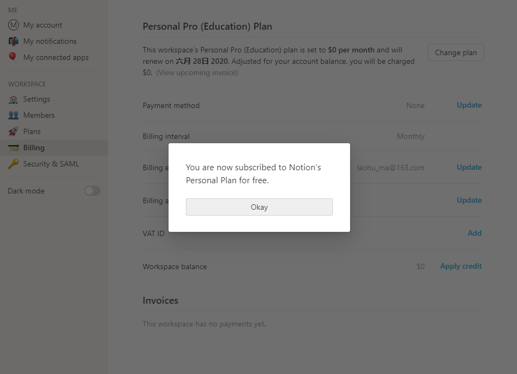This screenshot has width=517, height=374.
Task: Click Update in the row under billing email
Action: 469,200
